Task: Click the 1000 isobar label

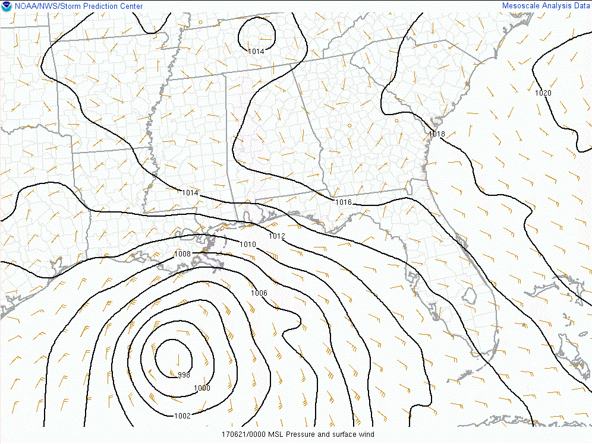Action: pyautogui.click(x=202, y=388)
